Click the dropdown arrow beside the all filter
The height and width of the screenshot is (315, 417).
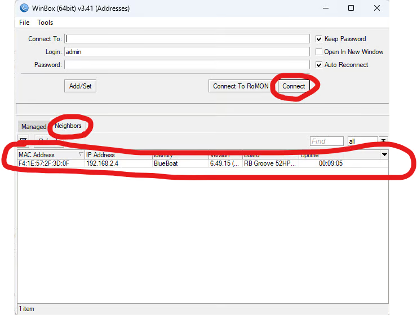tap(383, 141)
